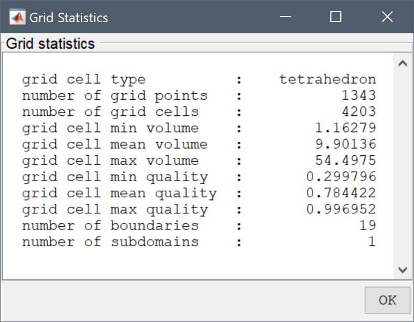Screen dimensions: 414x322
Task: Click the number of subdomains label
Action: 110,242
